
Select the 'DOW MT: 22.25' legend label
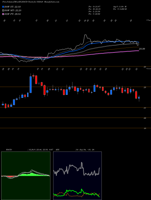[x=13, y=11]
